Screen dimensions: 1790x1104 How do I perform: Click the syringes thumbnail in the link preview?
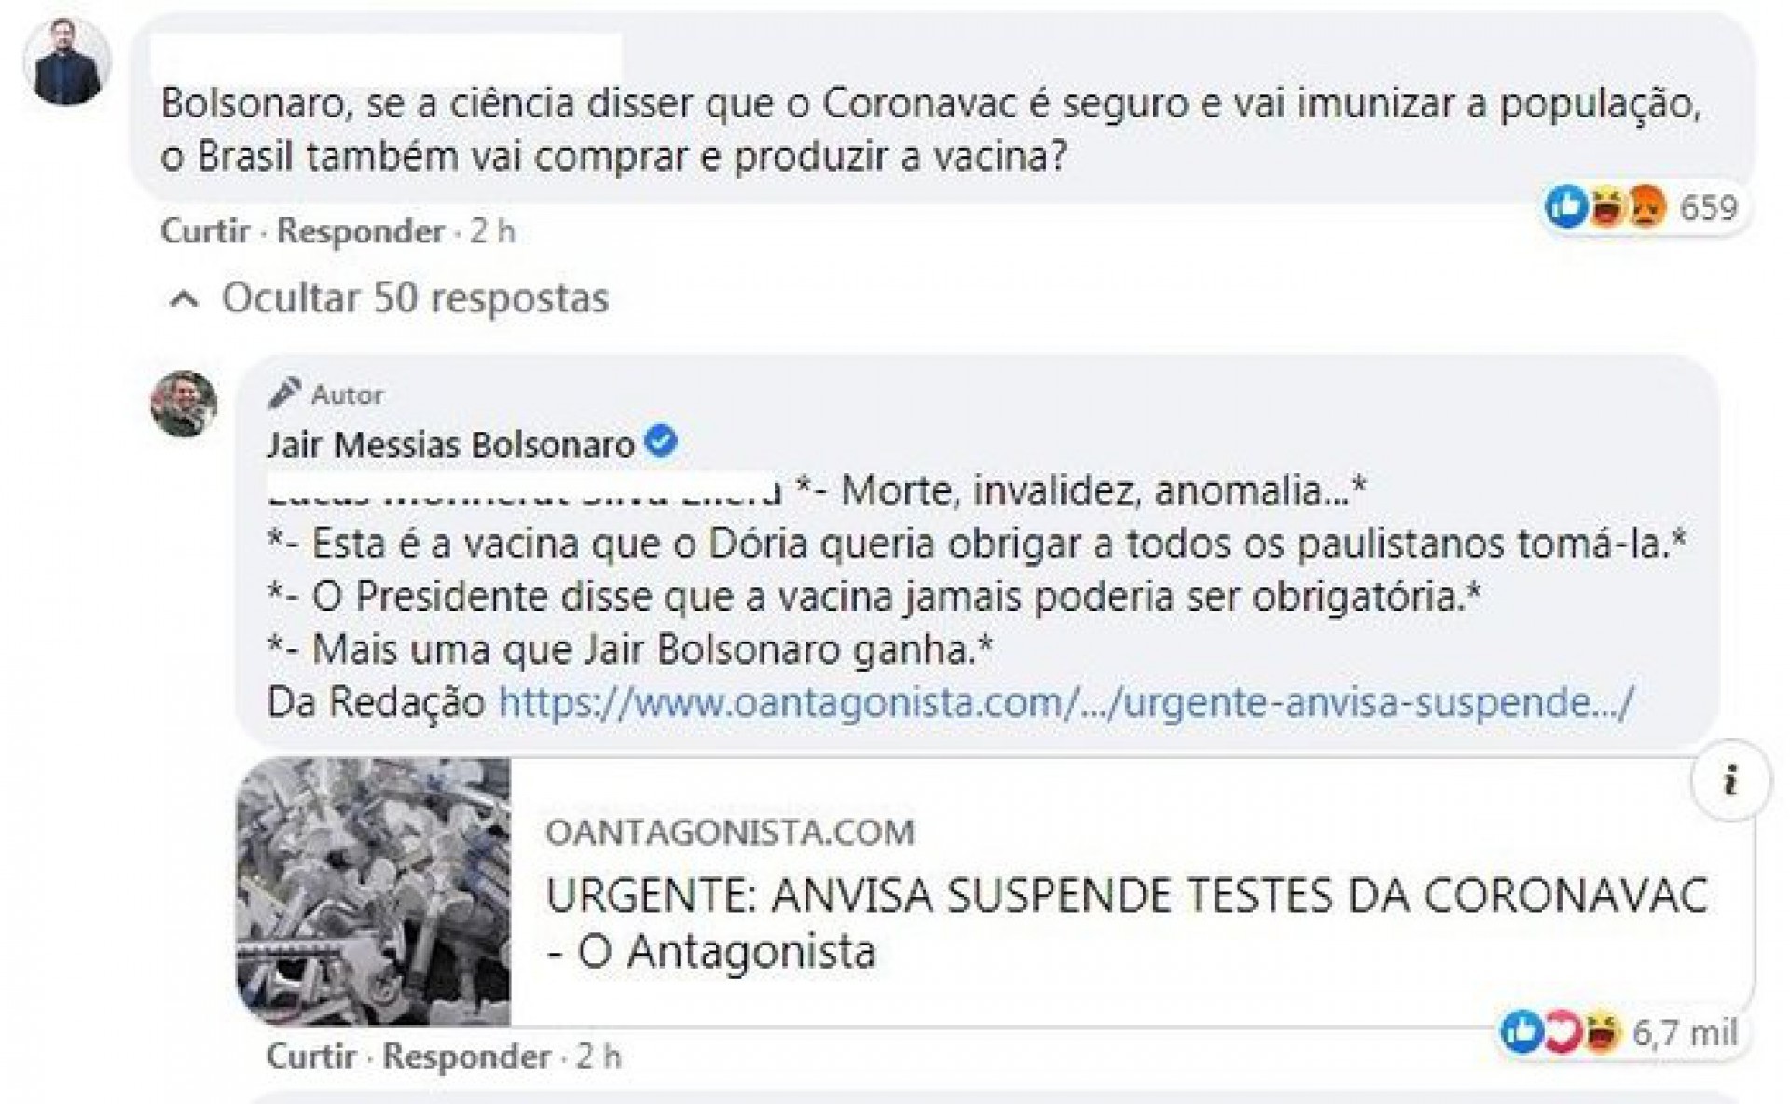coord(374,891)
